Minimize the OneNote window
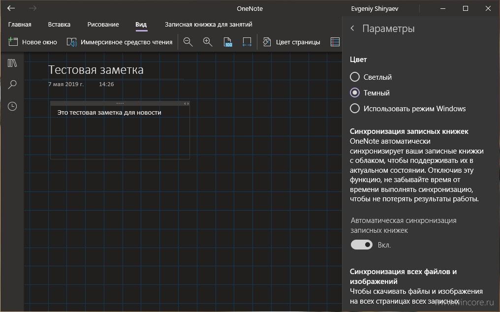Screen dimensions: 500x312 coord(442,9)
